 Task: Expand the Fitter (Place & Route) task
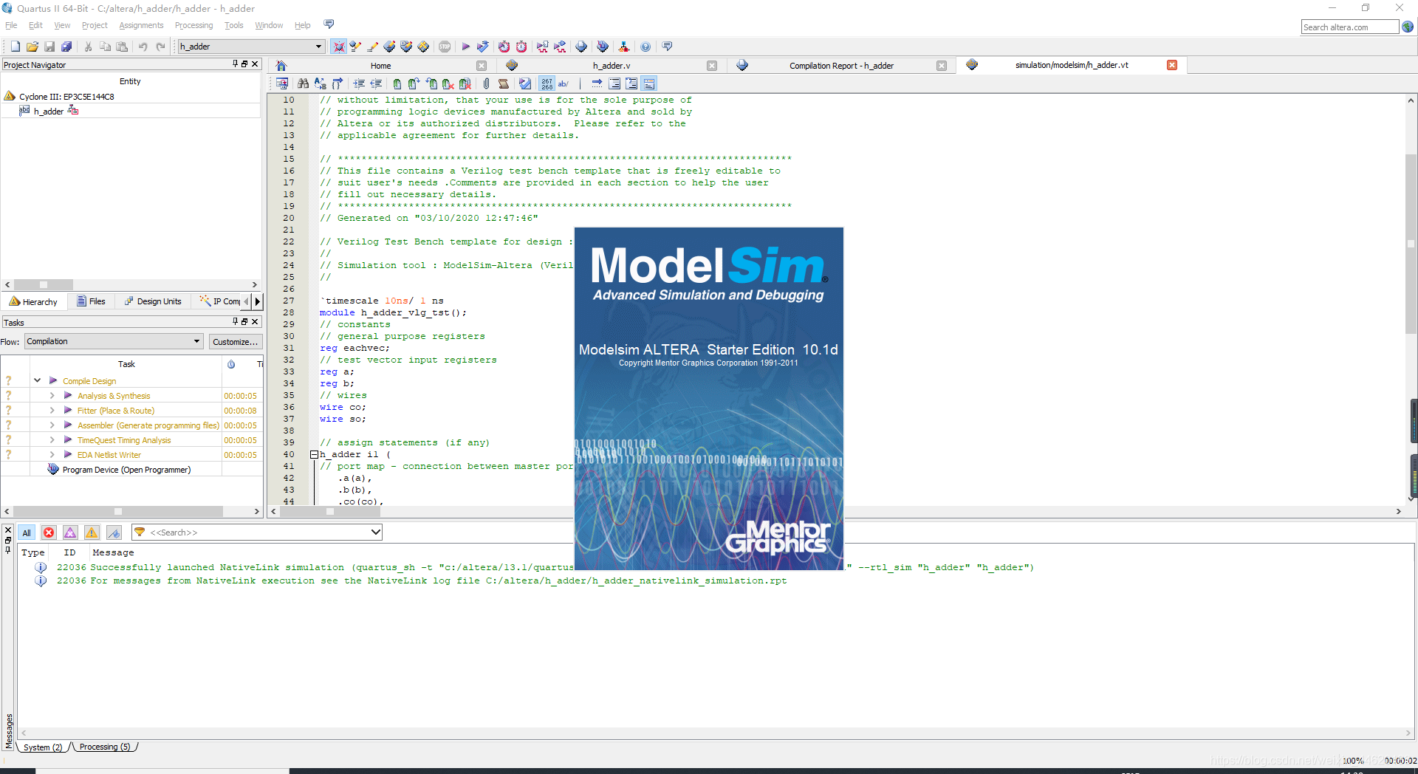click(x=52, y=410)
